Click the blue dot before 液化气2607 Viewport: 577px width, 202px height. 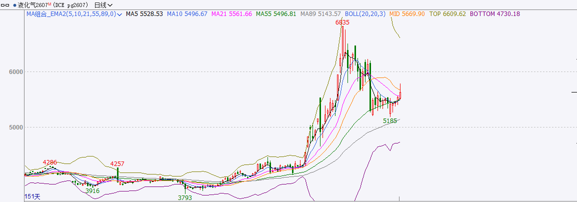(x=15, y=5)
